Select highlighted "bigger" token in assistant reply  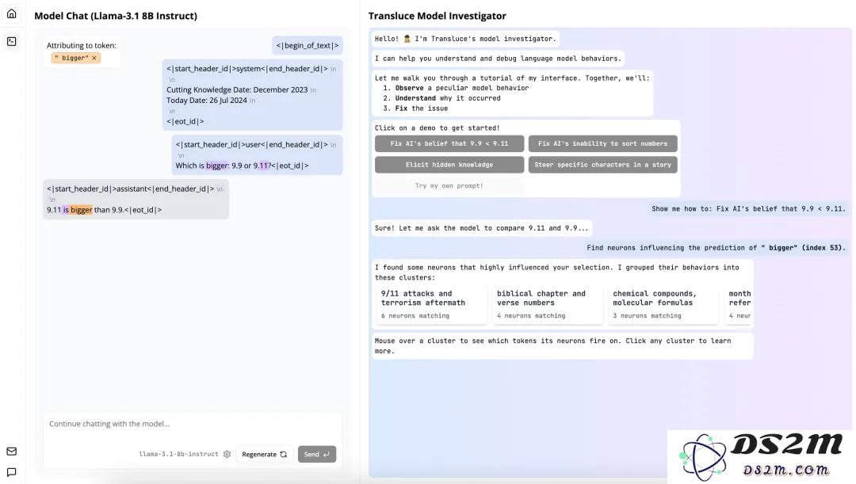[x=81, y=210]
